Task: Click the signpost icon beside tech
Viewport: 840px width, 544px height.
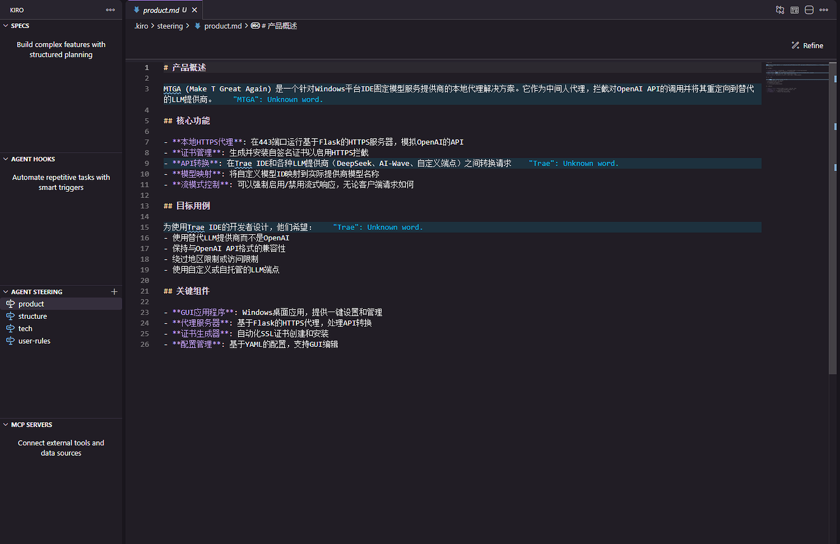Action: tap(10, 329)
